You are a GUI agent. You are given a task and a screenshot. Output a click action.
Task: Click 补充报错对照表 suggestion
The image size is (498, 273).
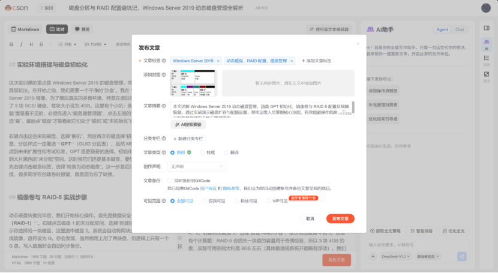click(x=383, y=105)
